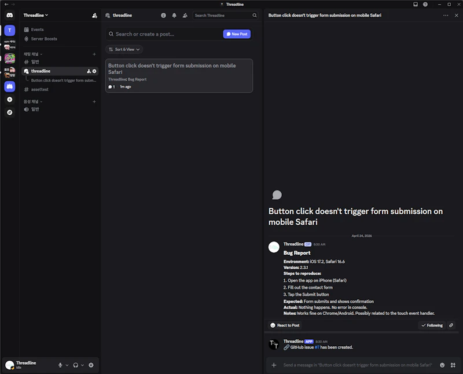Click the original poster avatar
463x374 pixels.
[274, 247]
